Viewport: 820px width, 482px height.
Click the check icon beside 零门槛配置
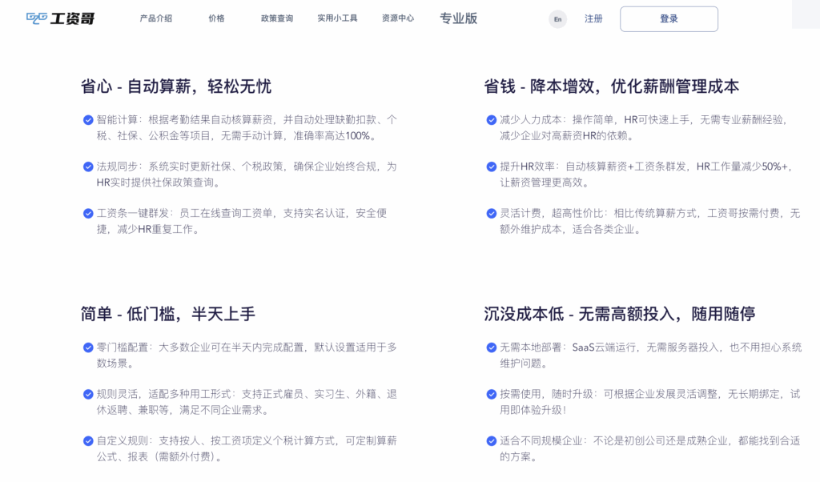click(88, 347)
